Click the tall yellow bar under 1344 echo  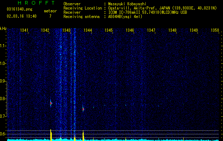click(83, 135)
